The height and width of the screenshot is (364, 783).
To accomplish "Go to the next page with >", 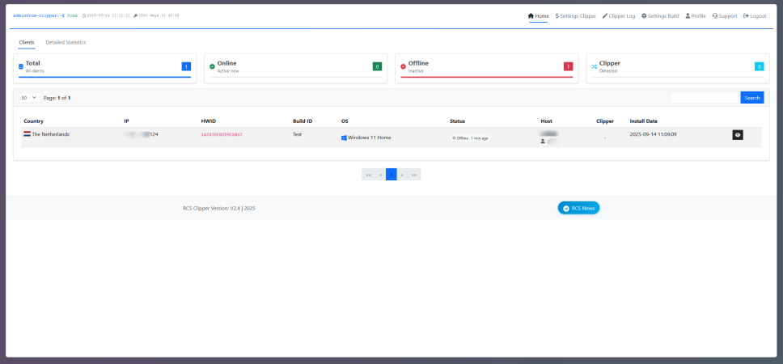I will pyautogui.click(x=402, y=175).
